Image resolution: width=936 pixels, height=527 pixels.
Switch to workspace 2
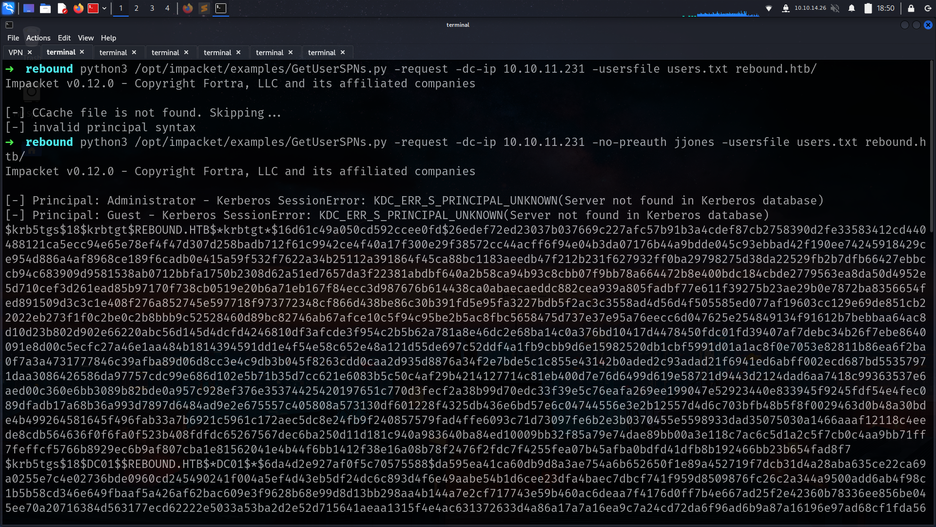coord(136,8)
